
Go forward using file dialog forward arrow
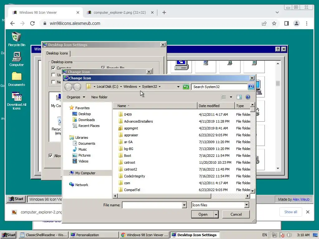pos(77,87)
